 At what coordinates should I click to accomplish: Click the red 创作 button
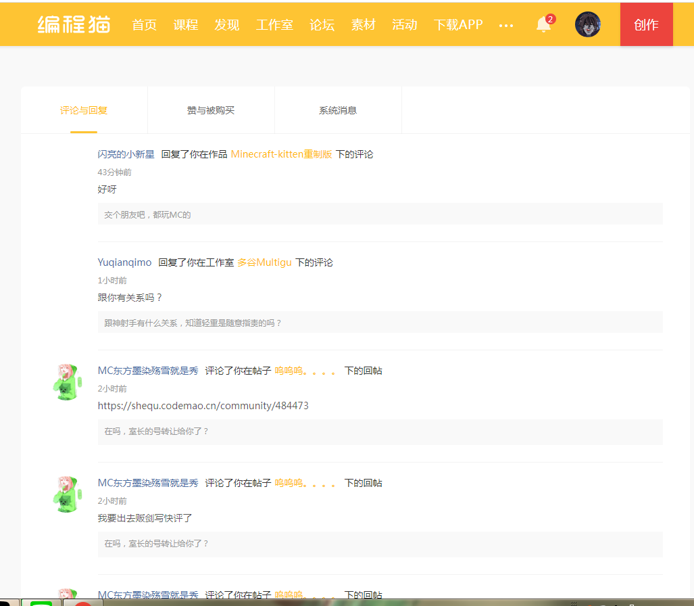(x=646, y=24)
